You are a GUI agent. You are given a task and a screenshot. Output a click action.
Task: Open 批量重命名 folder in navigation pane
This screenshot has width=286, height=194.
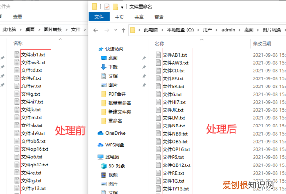(x=120, y=103)
